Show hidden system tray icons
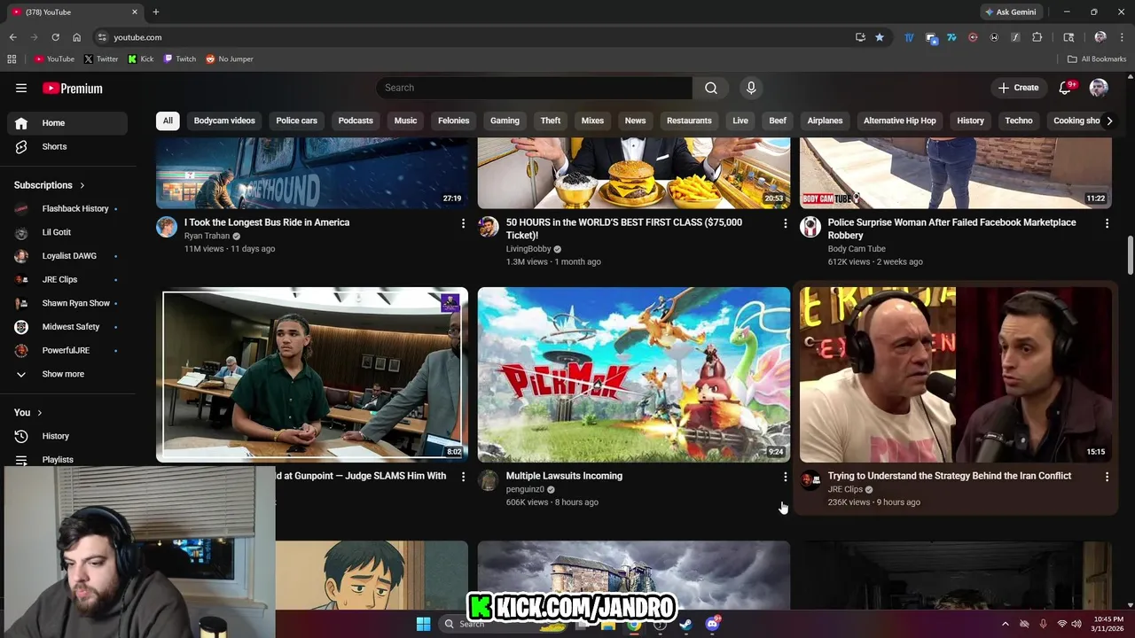 click(x=1005, y=624)
